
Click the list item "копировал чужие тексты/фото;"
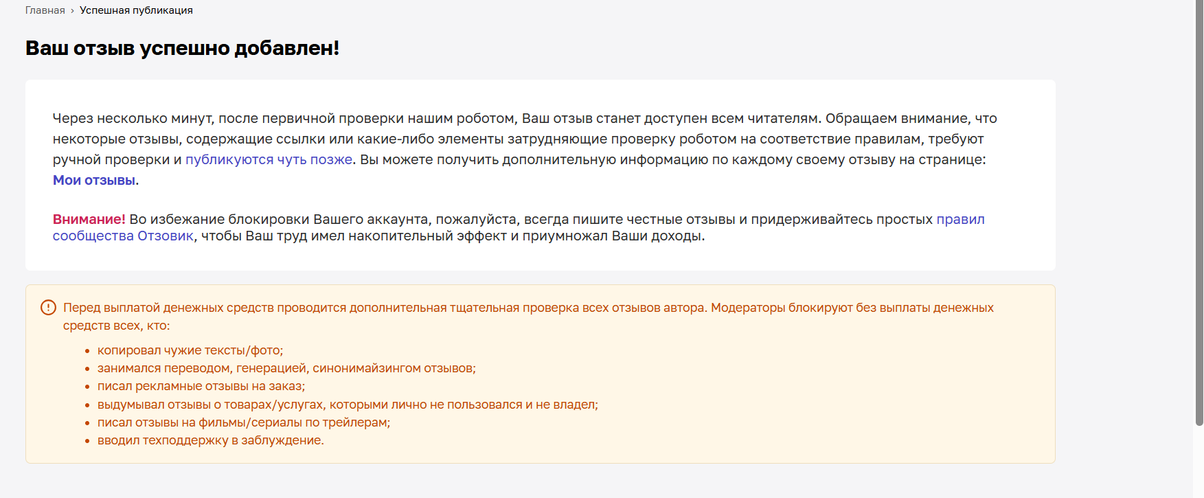point(190,350)
